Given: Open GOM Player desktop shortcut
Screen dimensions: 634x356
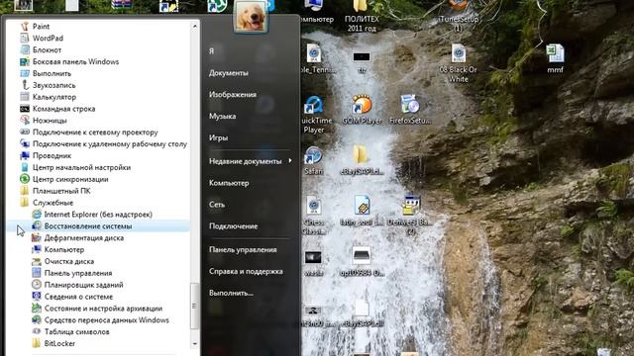Looking at the screenshot, I should tap(362, 110).
